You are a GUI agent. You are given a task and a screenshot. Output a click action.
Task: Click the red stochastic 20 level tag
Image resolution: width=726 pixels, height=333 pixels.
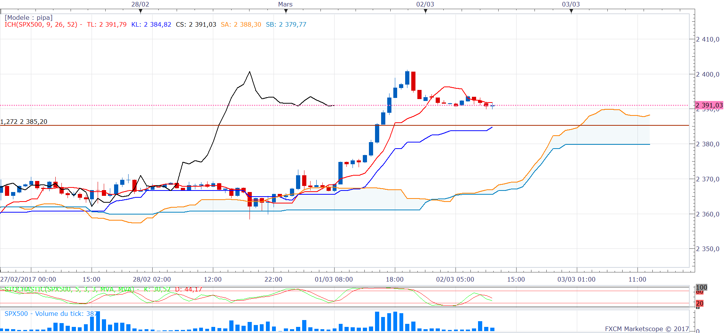pos(699,303)
